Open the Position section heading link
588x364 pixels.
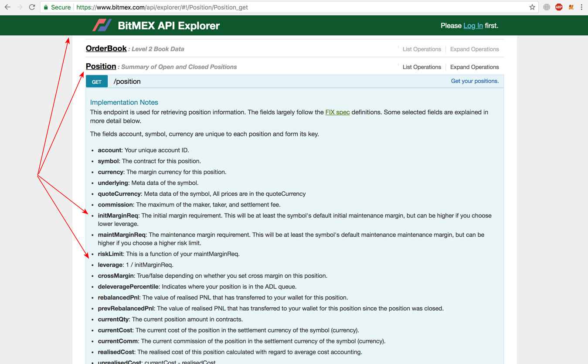[101, 66]
